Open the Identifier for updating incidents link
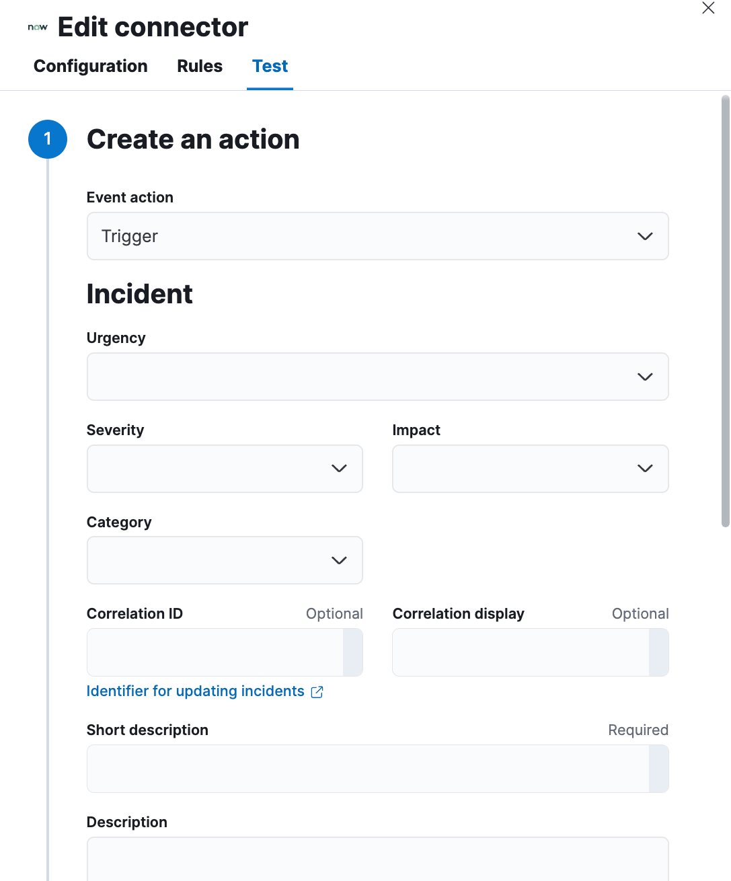731x881 pixels. [x=195, y=691]
